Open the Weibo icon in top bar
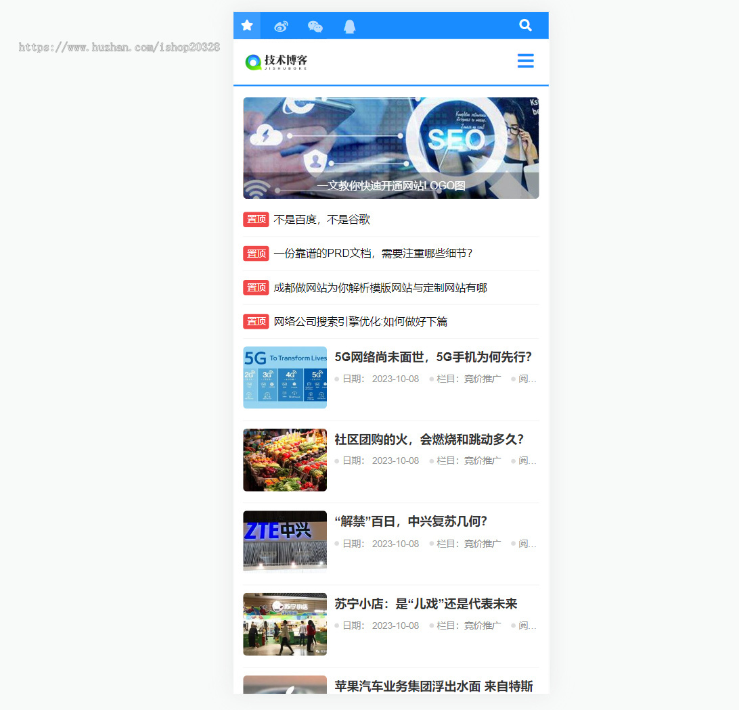 (x=281, y=26)
